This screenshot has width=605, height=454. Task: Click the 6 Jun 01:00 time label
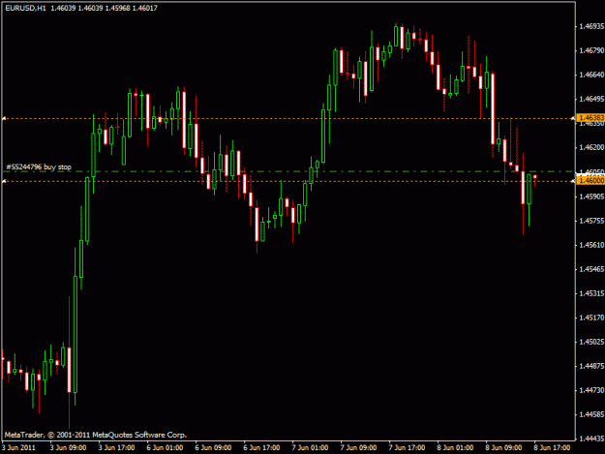[x=165, y=448]
